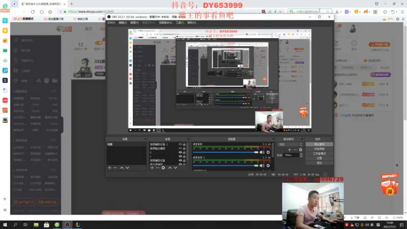The height and width of the screenshot is (229, 407).
Task: Add a new source with the plus icon
Action: [x=152, y=168]
